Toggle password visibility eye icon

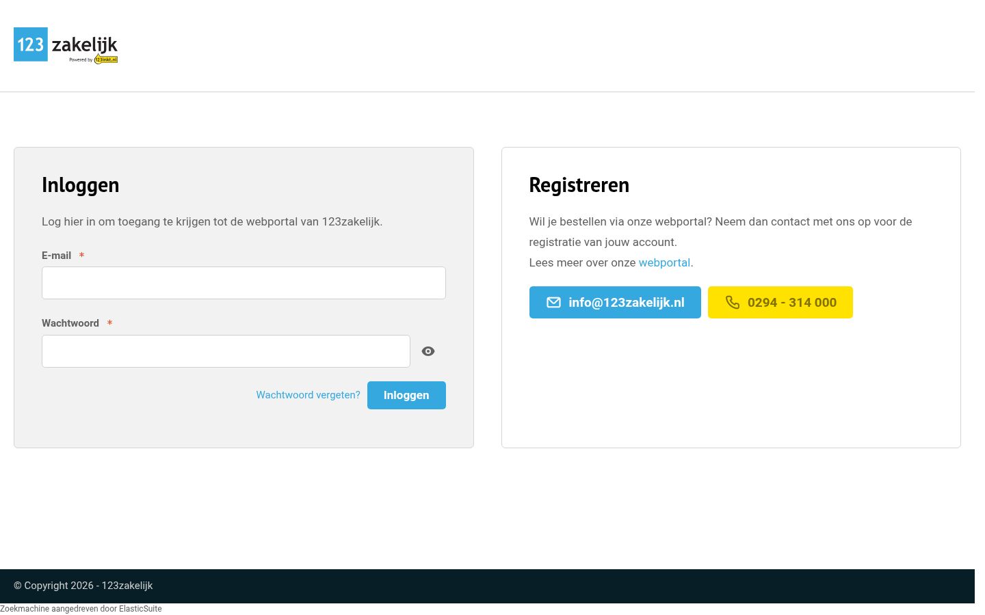pyautogui.click(x=428, y=351)
